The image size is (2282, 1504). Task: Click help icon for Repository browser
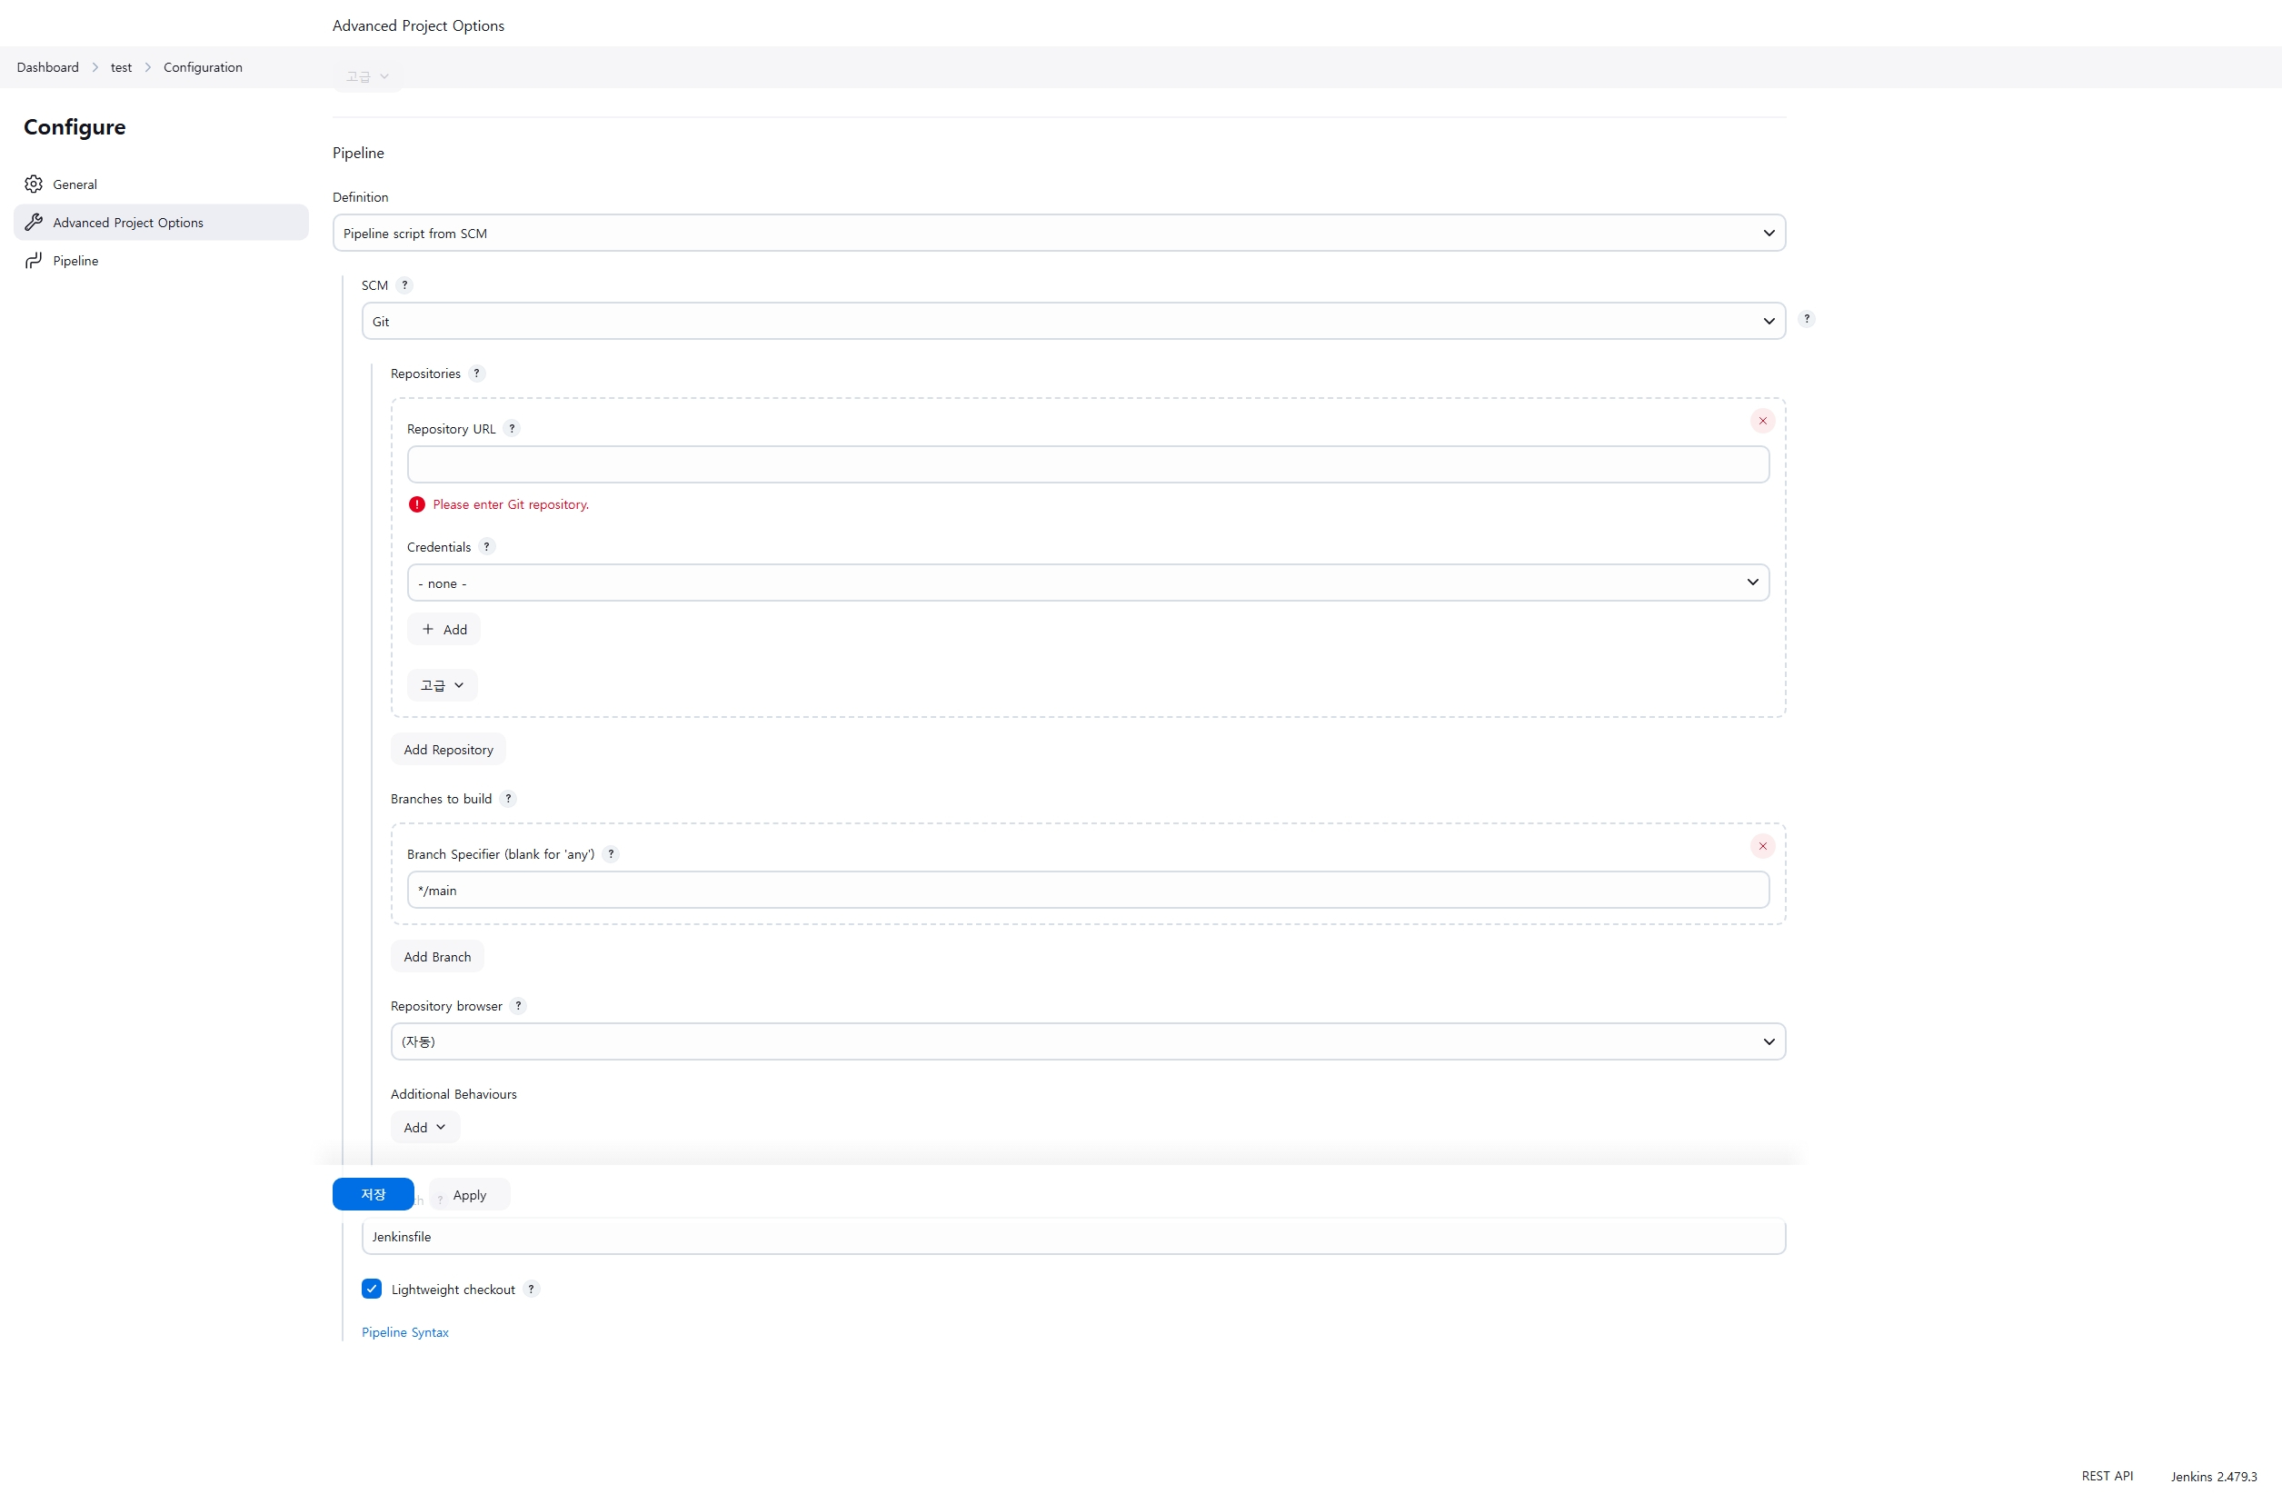pos(519,1005)
